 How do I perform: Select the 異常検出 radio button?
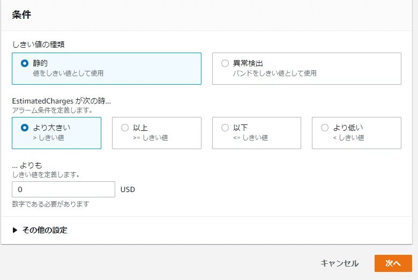225,63
